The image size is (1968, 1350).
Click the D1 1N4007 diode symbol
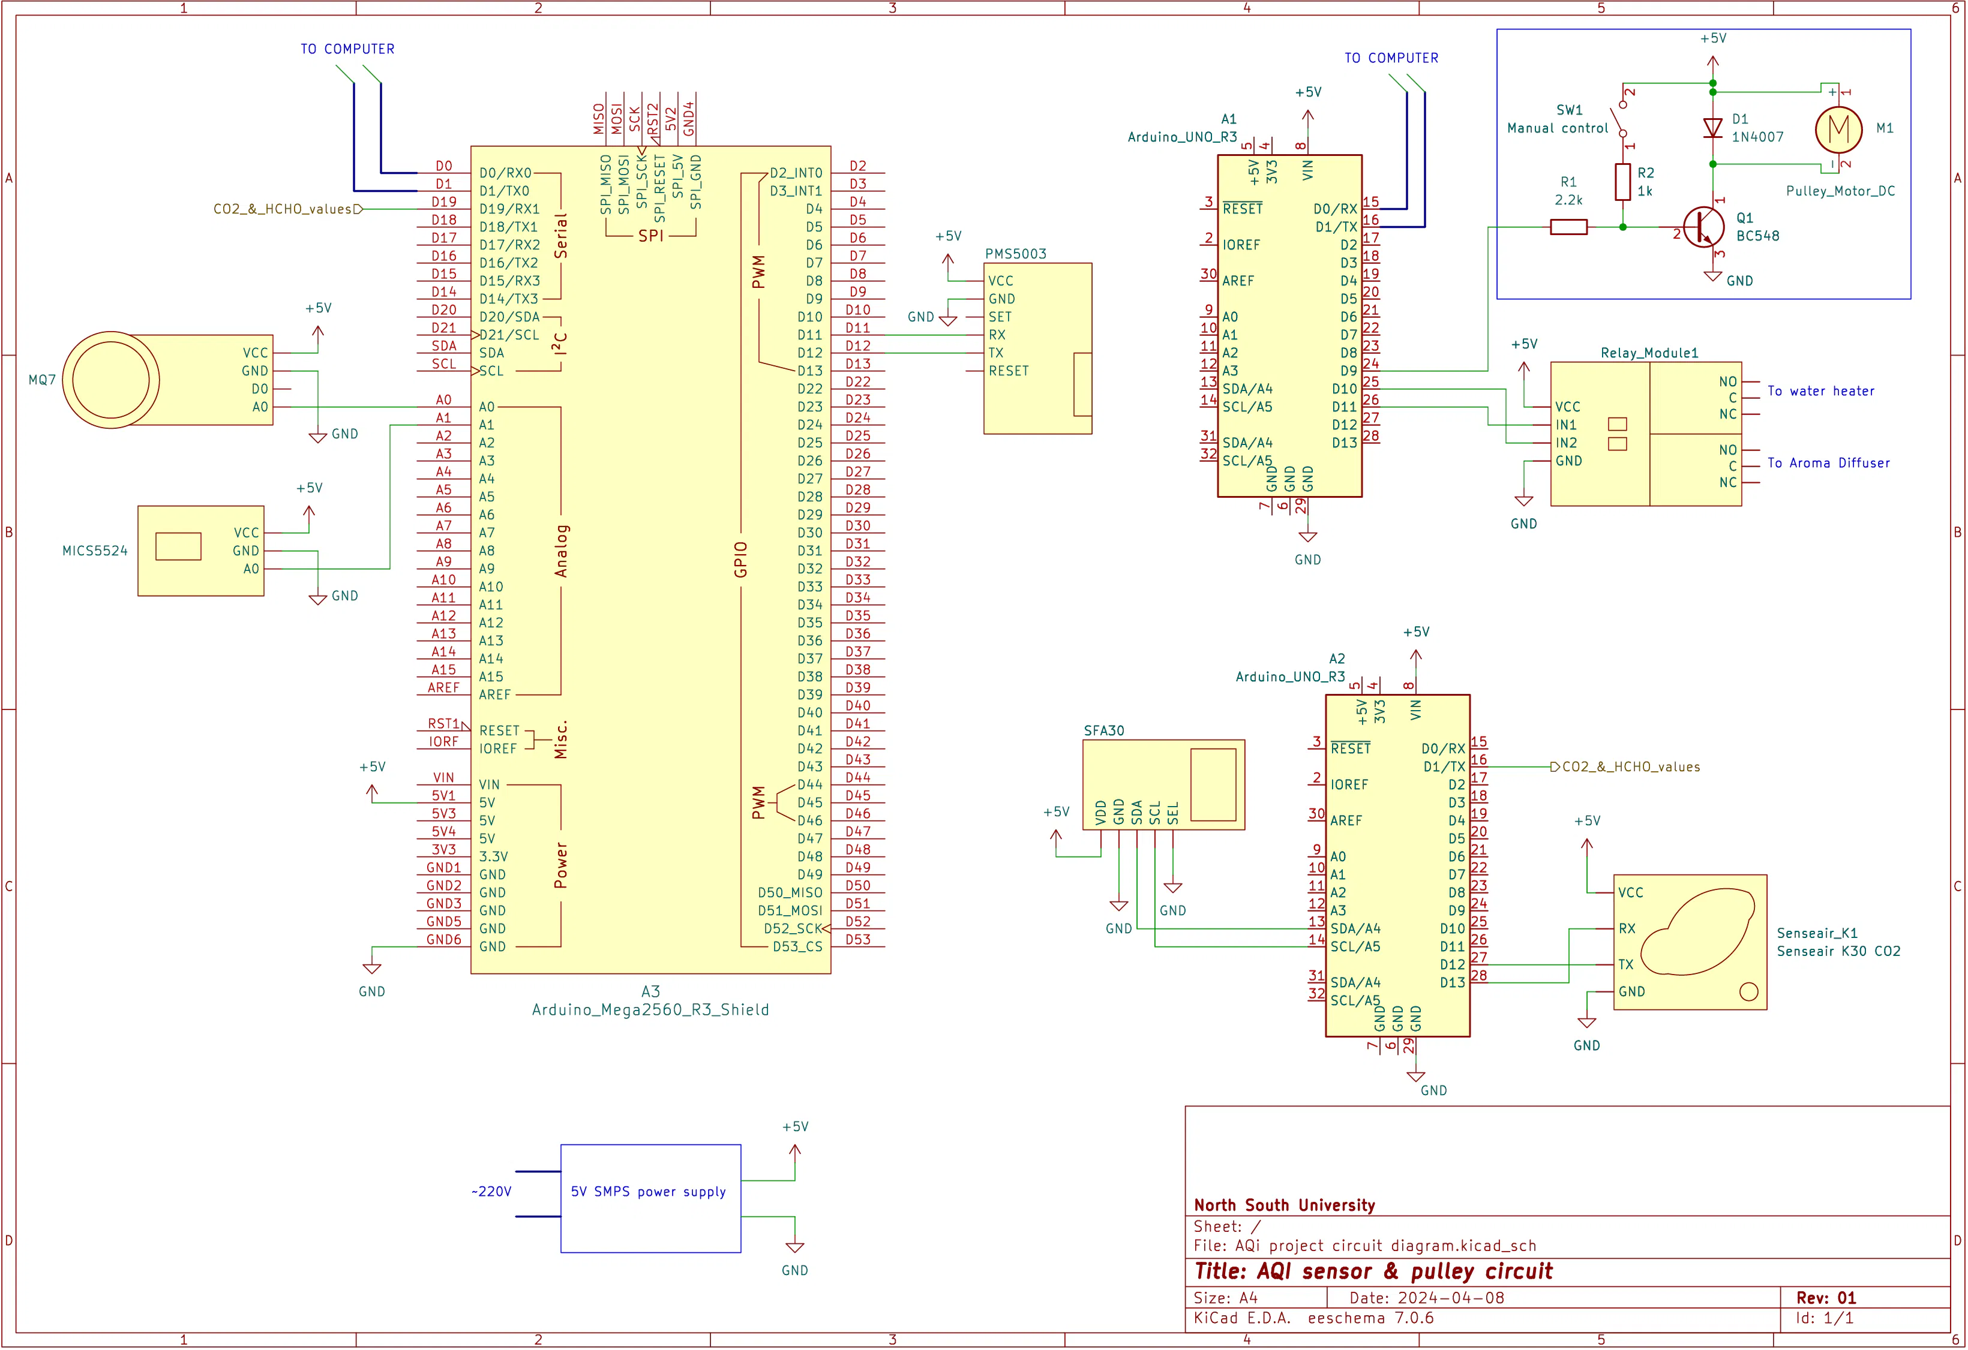1712,128
